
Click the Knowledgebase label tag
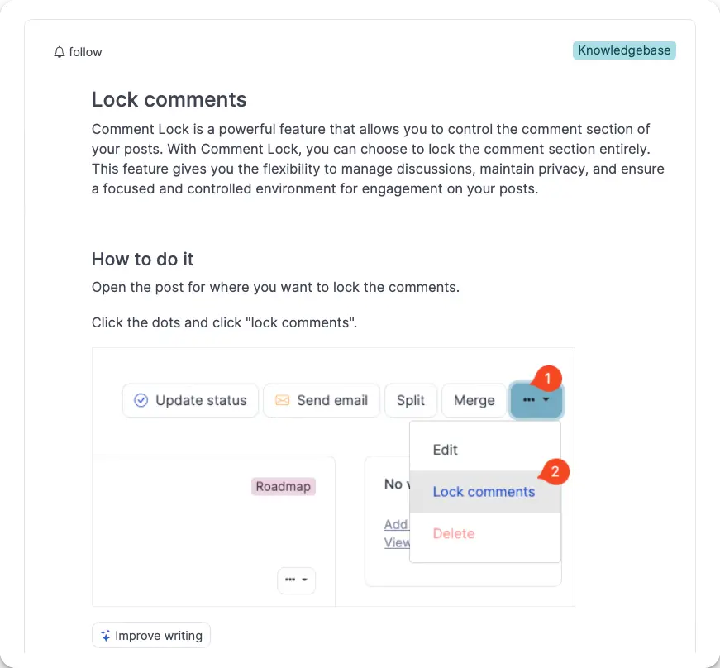624,50
